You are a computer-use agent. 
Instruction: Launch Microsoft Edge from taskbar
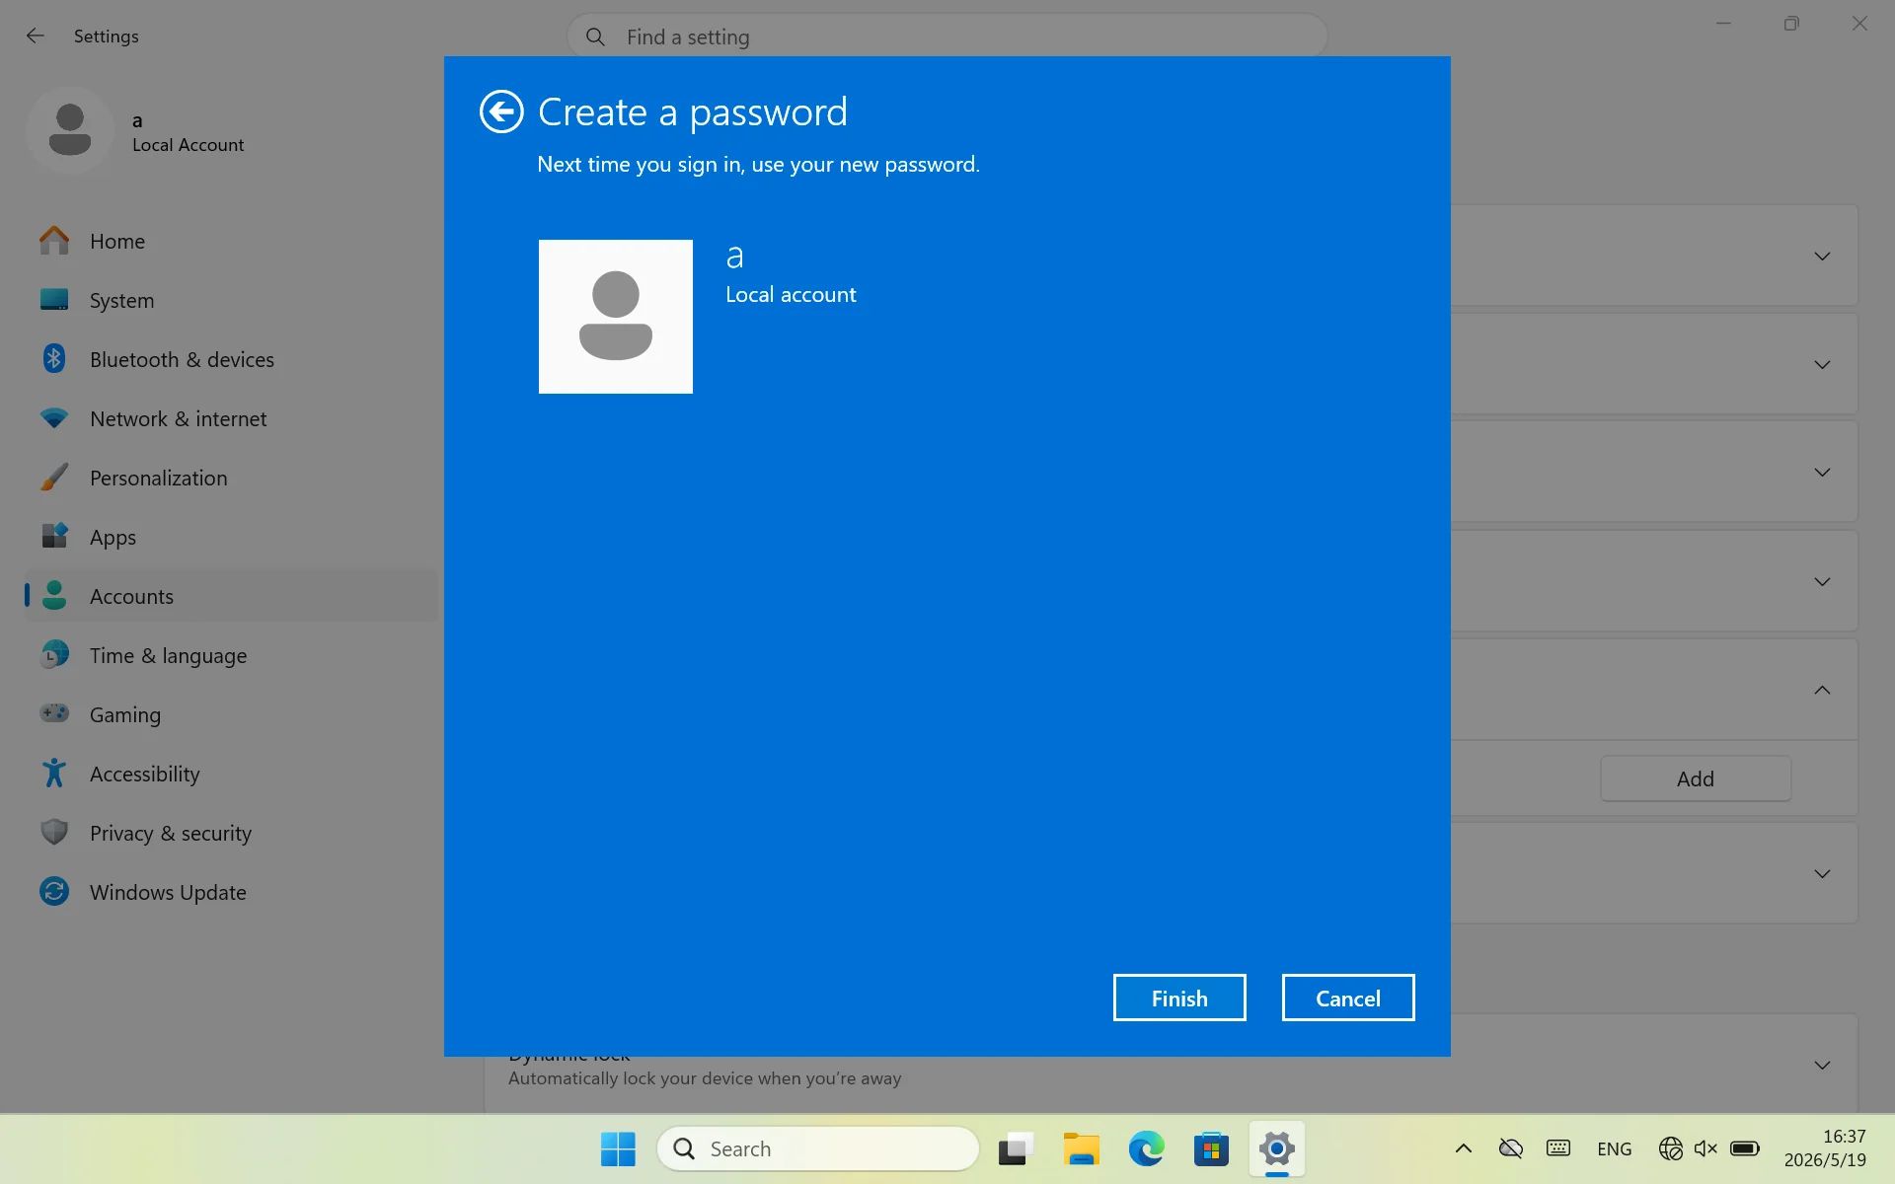point(1146,1148)
